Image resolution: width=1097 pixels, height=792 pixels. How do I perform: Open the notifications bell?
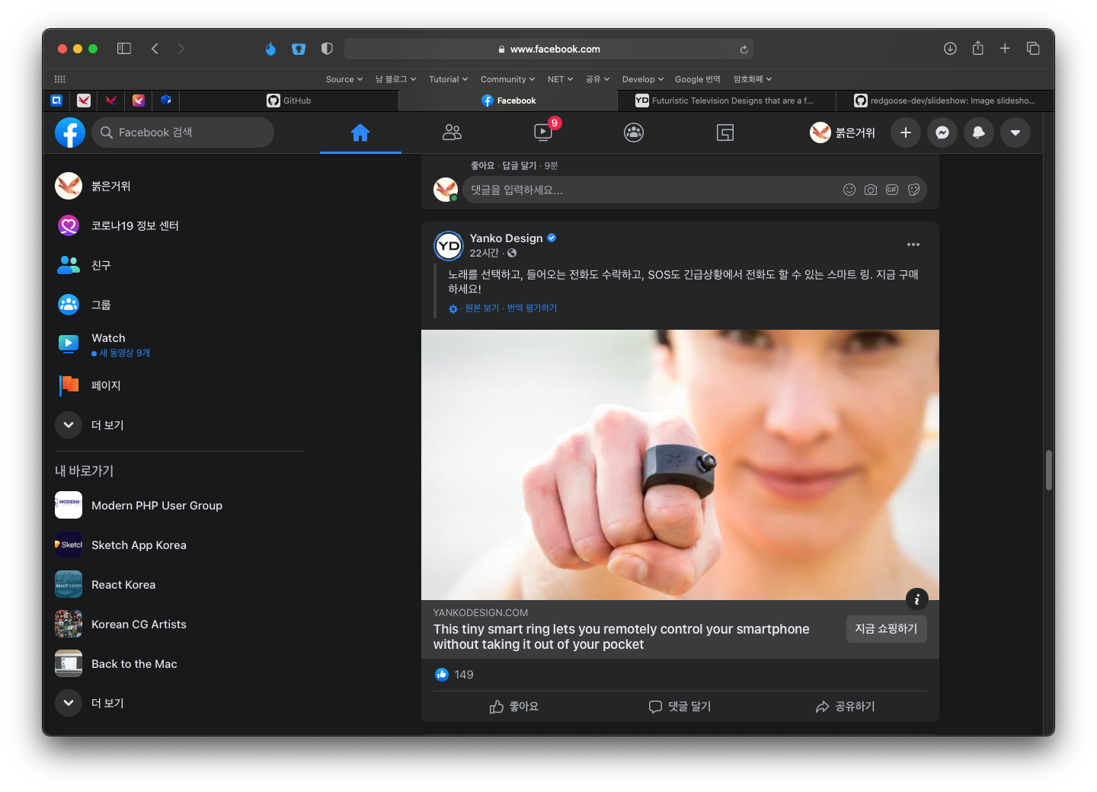click(979, 133)
